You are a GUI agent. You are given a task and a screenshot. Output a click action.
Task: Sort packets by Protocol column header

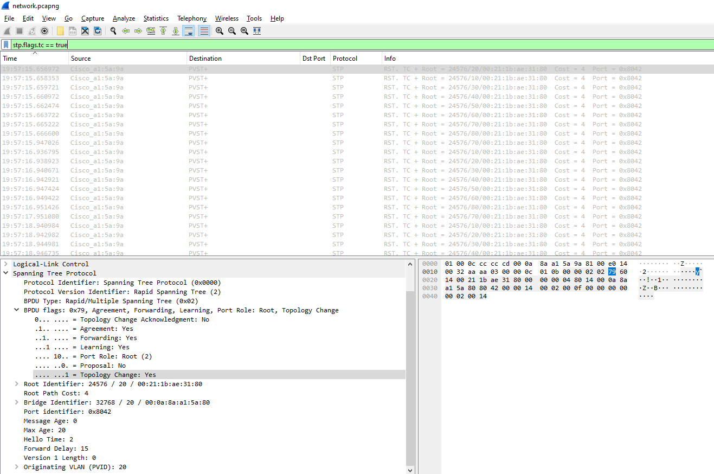345,59
